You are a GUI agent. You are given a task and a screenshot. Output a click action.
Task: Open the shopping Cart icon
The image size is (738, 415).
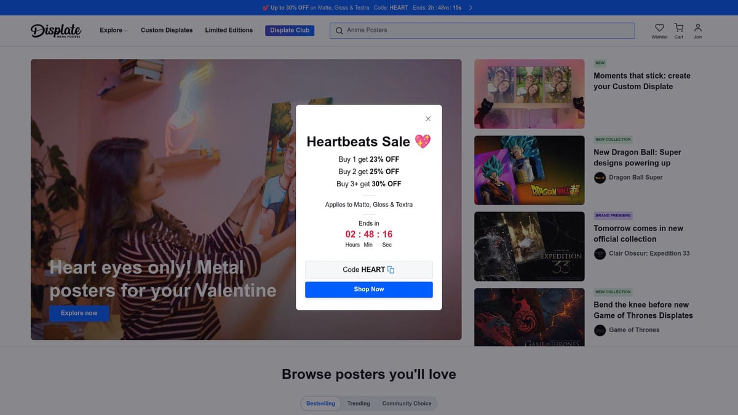(678, 28)
